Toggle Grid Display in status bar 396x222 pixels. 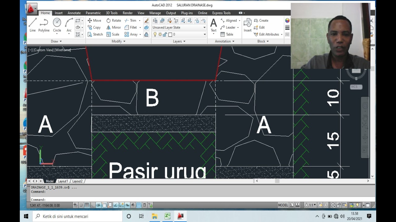pos(87,205)
